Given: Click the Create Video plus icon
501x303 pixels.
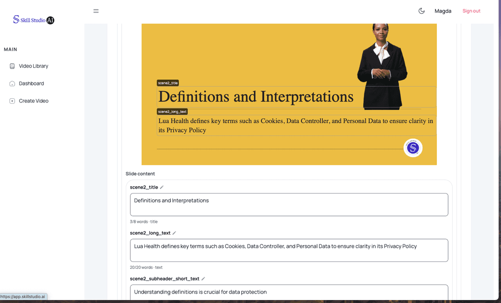Looking at the screenshot, I should [12, 101].
